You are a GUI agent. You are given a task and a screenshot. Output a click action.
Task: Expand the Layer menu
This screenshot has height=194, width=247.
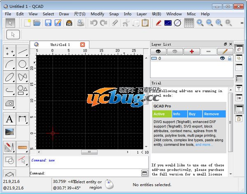click(x=142, y=14)
